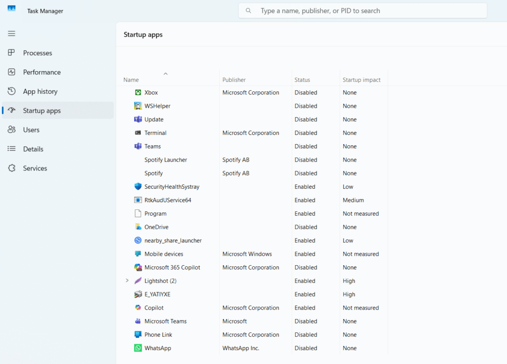Click Medium impact for RtkAudUService64

[353, 200]
